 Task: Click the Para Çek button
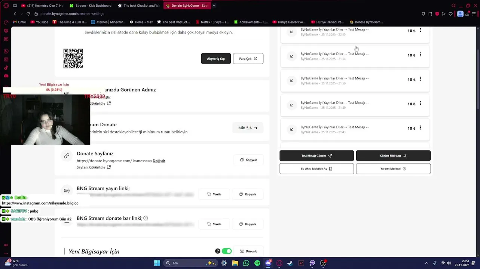pos(248,59)
